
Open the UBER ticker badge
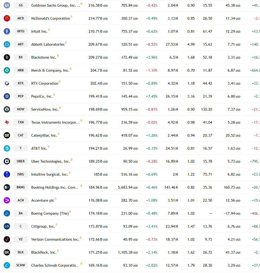point(21,161)
